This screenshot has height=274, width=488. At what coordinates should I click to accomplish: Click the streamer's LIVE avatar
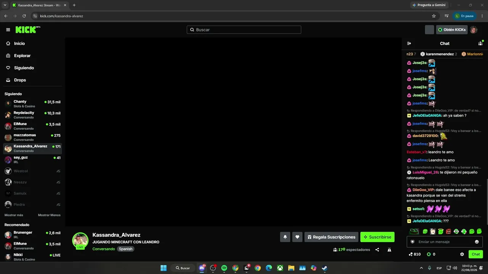(x=80, y=241)
